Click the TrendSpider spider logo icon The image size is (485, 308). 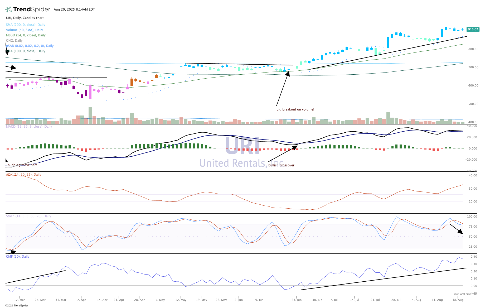[8, 9]
